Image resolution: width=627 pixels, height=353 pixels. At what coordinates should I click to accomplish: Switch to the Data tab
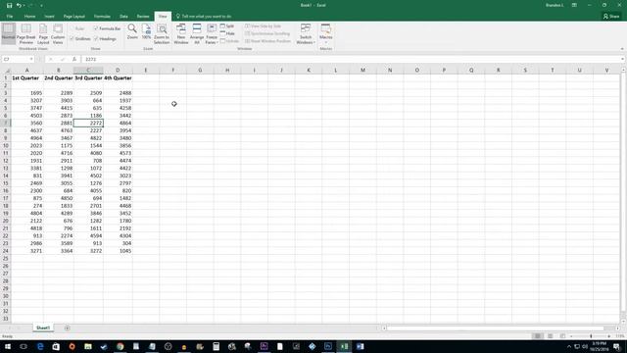123,17
